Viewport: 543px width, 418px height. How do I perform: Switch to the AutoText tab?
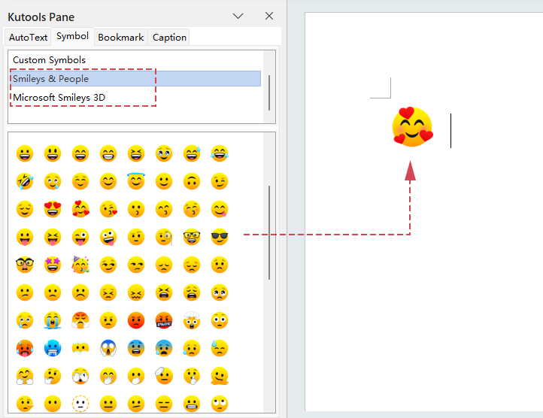[x=28, y=38]
